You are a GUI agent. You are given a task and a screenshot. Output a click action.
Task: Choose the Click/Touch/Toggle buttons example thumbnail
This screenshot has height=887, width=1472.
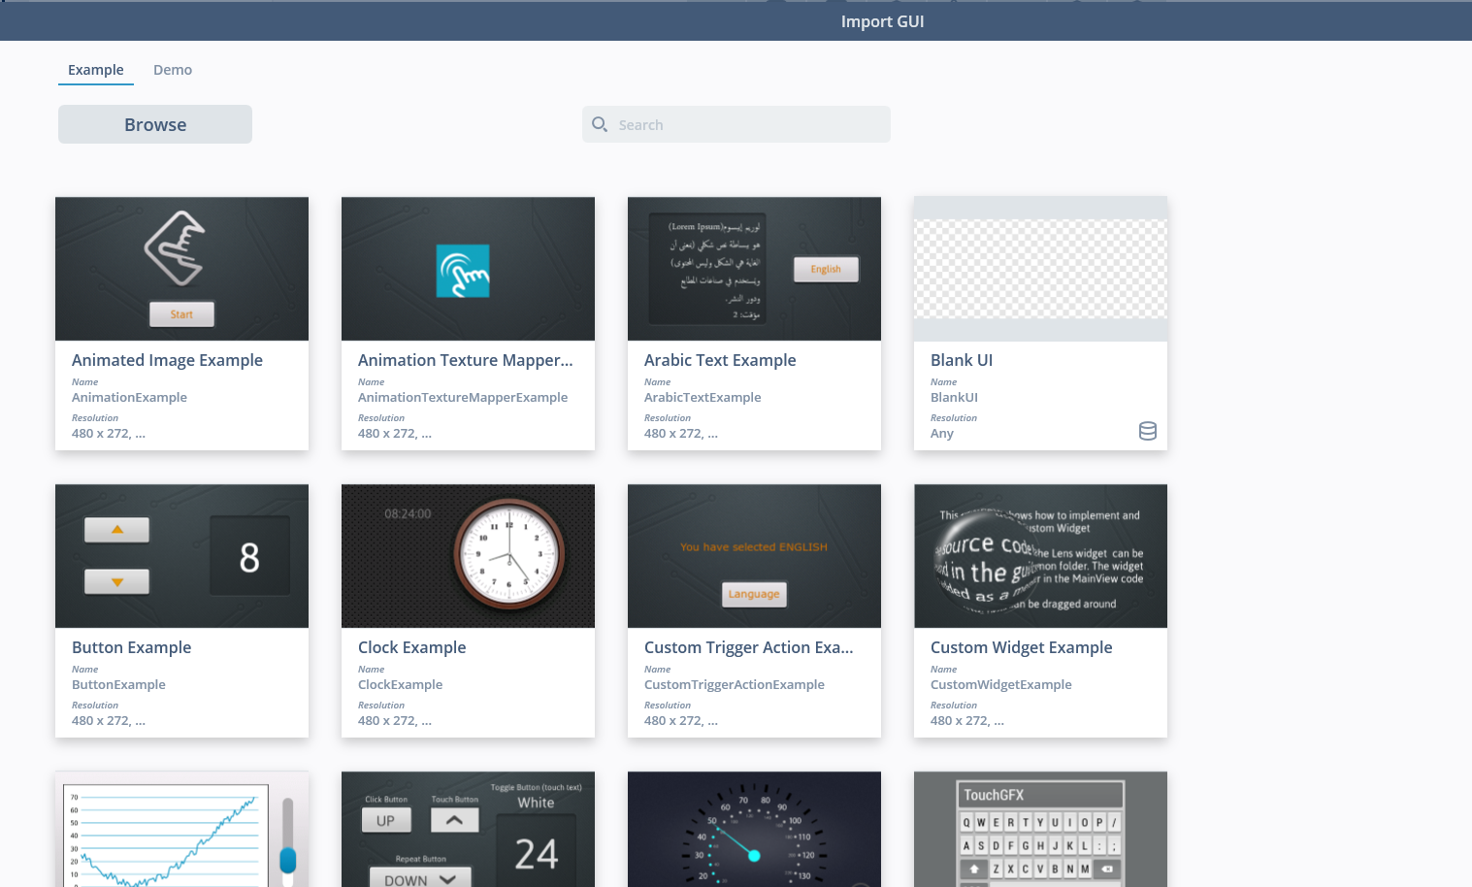pos(469,829)
